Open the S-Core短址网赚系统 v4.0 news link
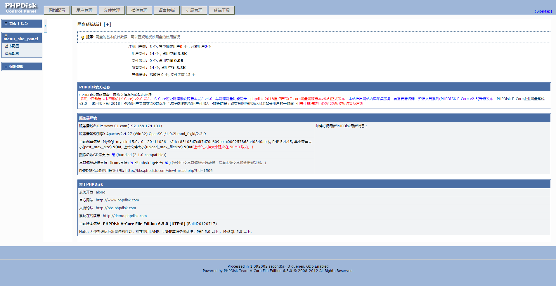This screenshot has width=556, height=286. tap(200, 99)
